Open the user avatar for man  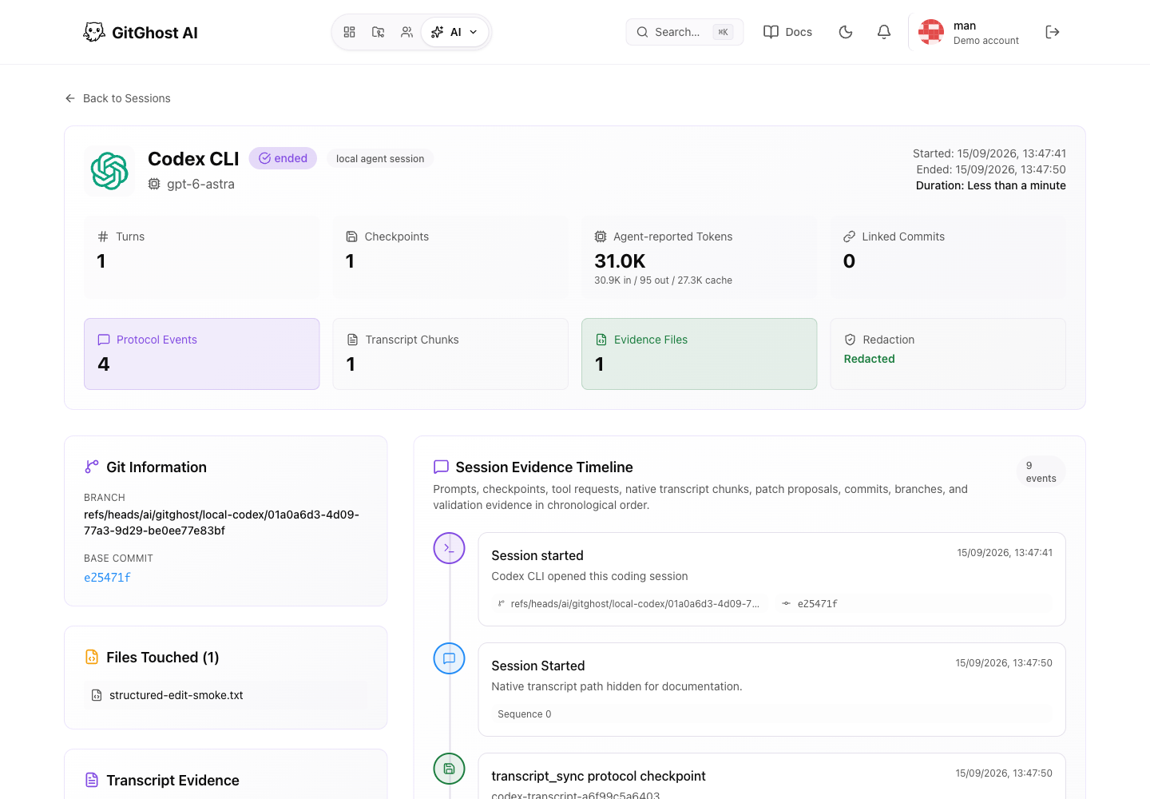(x=931, y=32)
